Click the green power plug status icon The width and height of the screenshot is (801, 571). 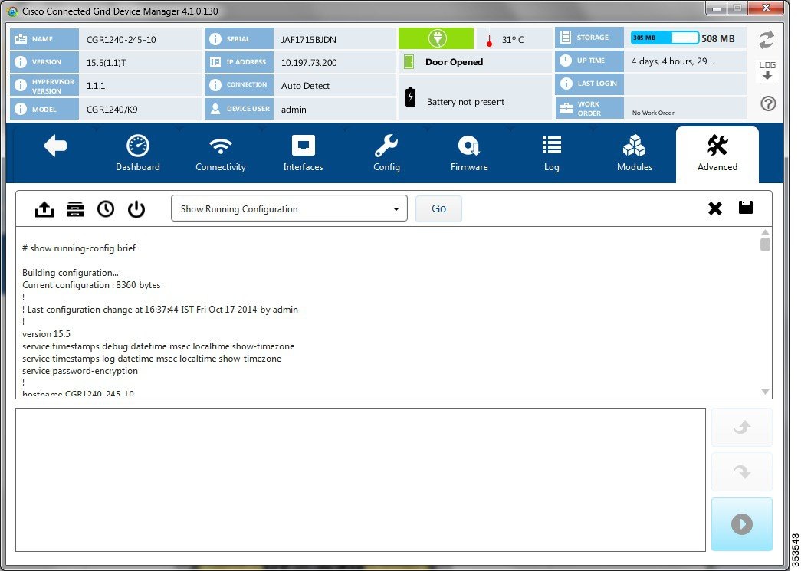coord(436,39)
